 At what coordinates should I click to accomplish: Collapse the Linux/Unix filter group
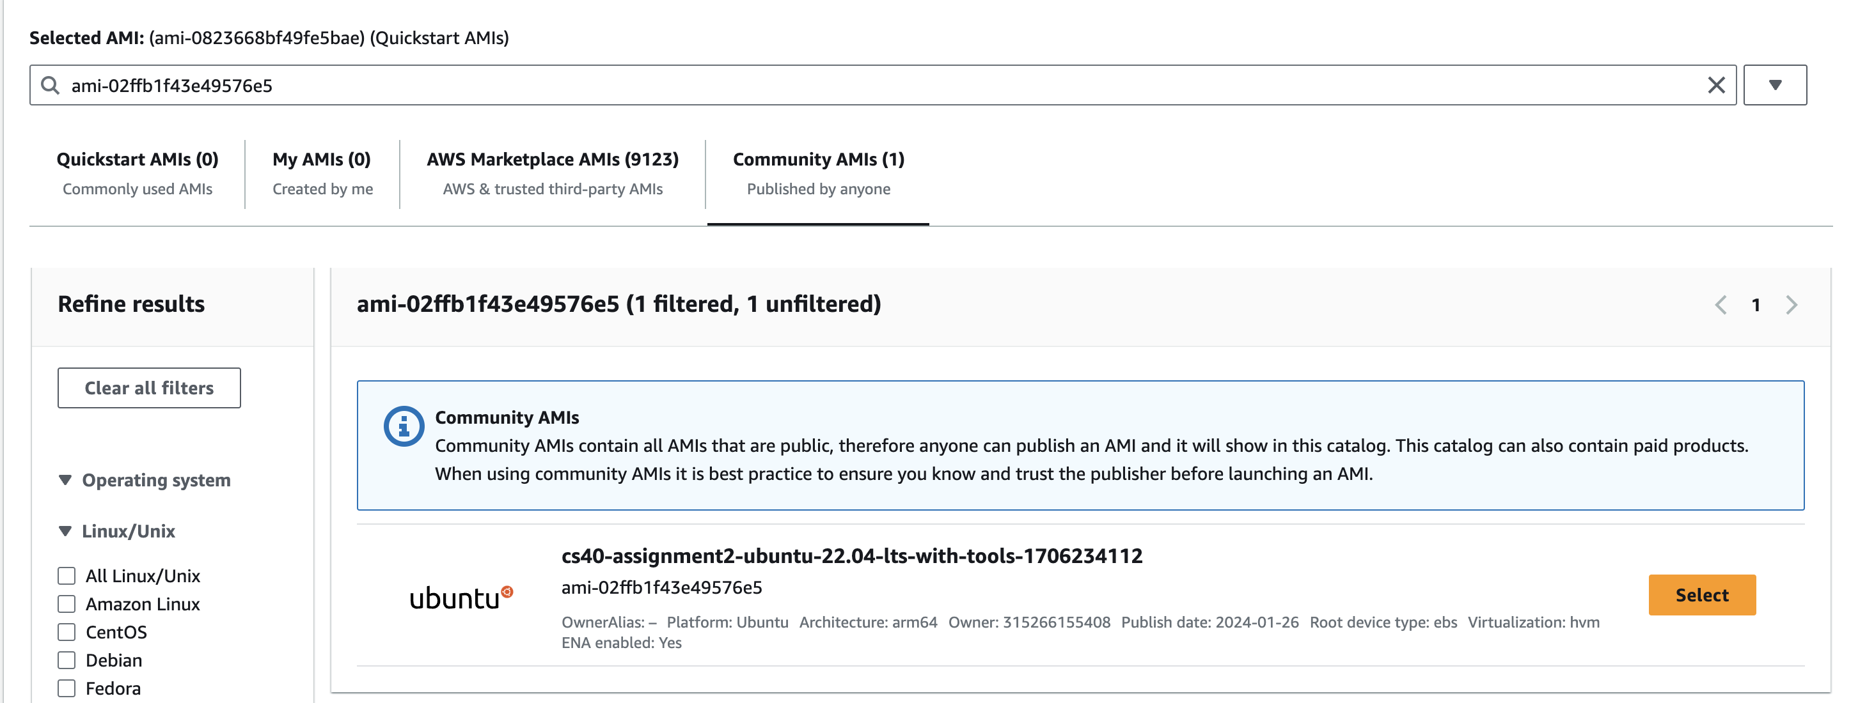pyautogui.click(x=65, y=530)
